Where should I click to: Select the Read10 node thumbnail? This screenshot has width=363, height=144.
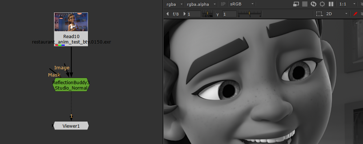point(71,22)
